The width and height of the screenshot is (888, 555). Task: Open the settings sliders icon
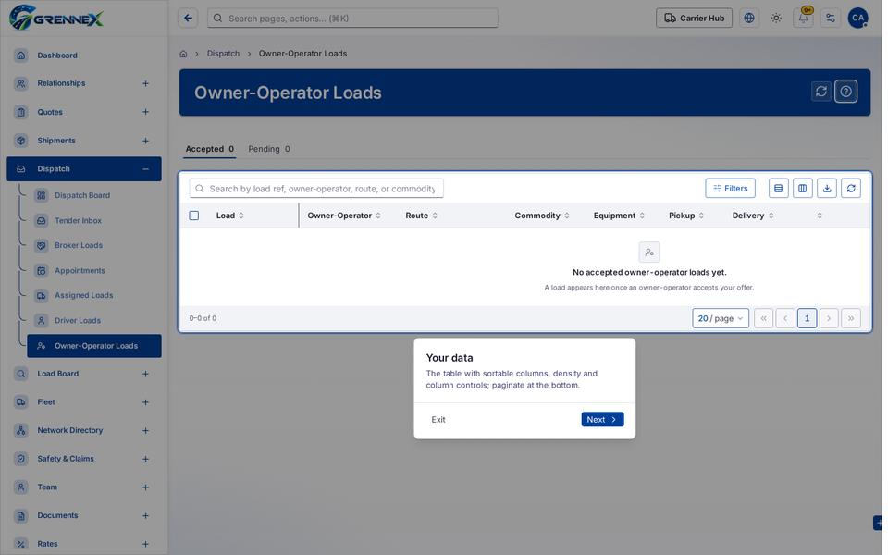[x=831, y=18]
